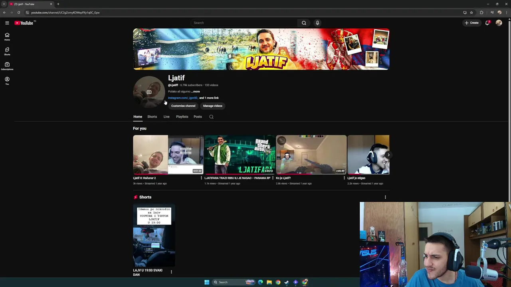The image size is (511, 287).
Task: Open the account avatar menu
Action: coord(499,23)
